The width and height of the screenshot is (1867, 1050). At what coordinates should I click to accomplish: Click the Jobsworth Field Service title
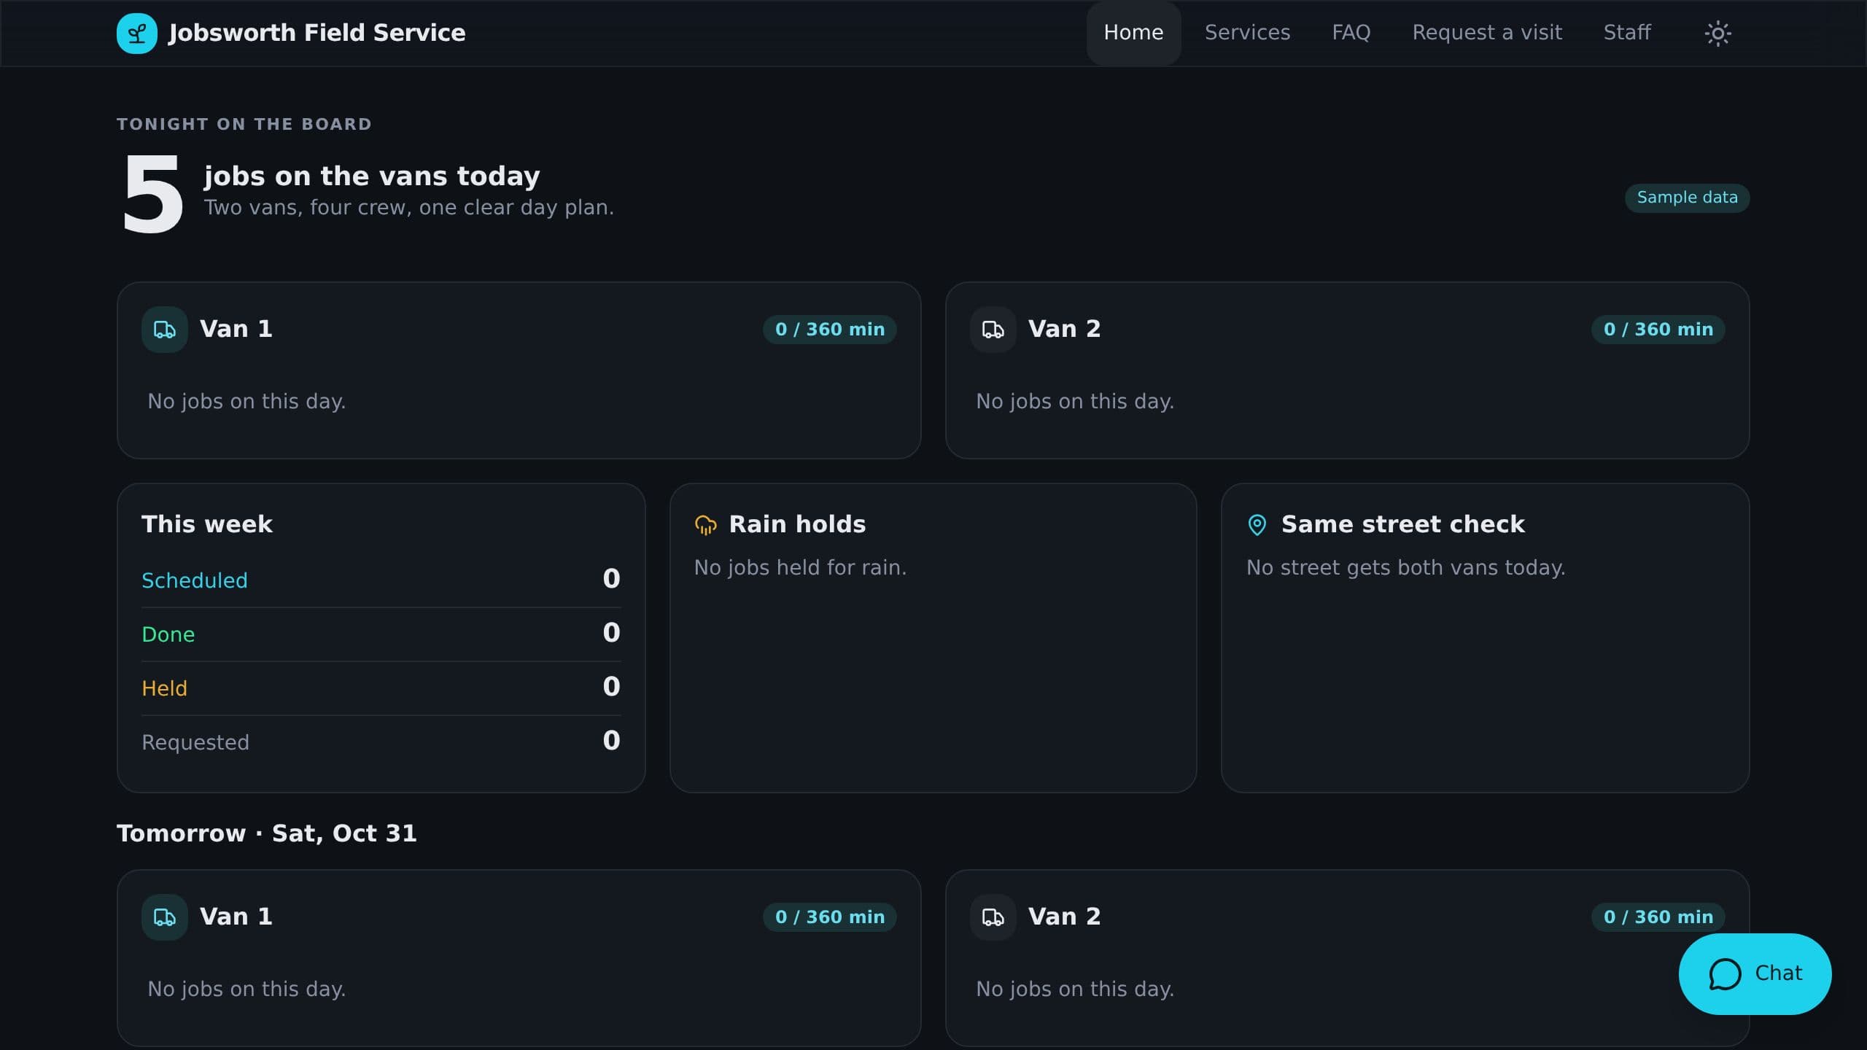click(317, 33)
